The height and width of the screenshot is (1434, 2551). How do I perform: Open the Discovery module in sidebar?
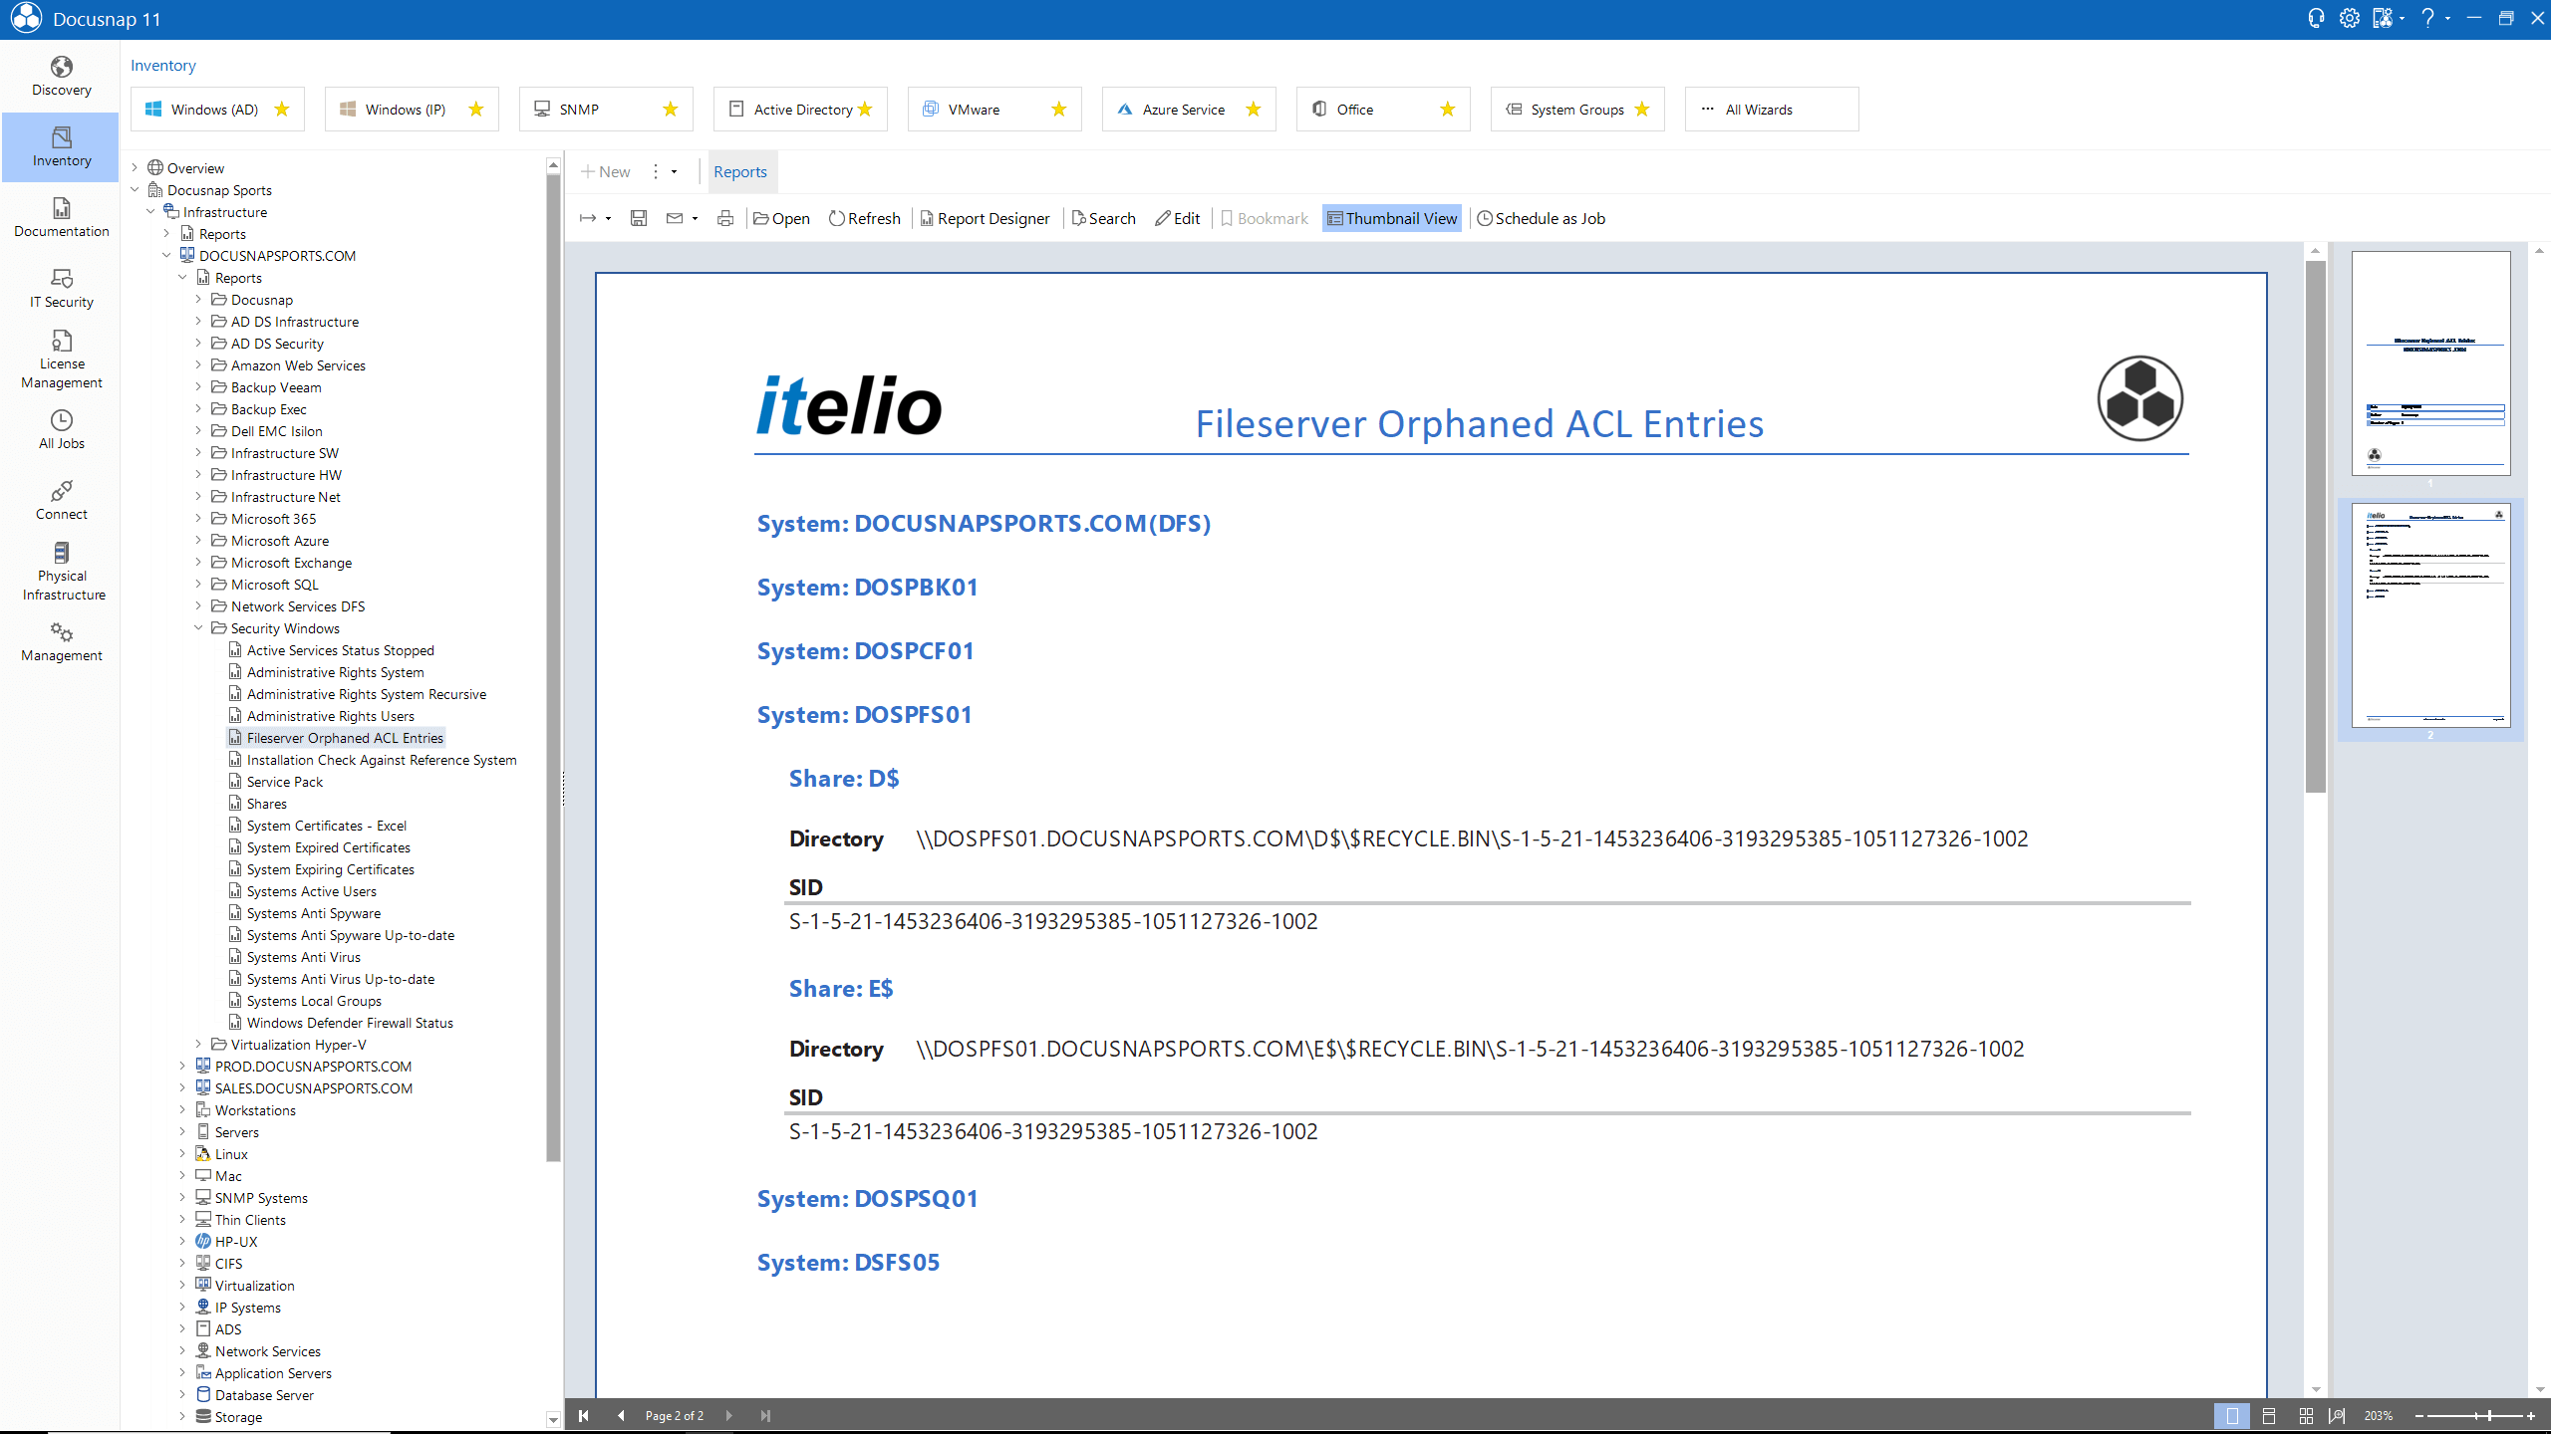tap(62, 77)
